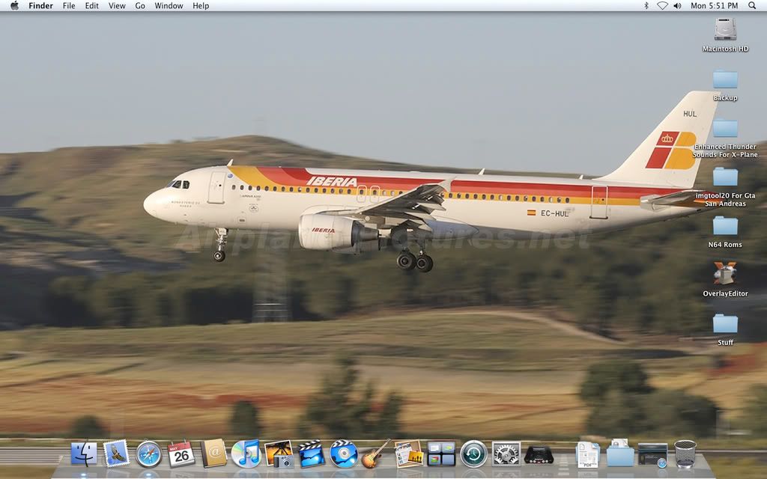Screen dimensions: 767x479
Task: Open System Preferences gear icon
Action: pyautogui.click(x=506, y=454)
